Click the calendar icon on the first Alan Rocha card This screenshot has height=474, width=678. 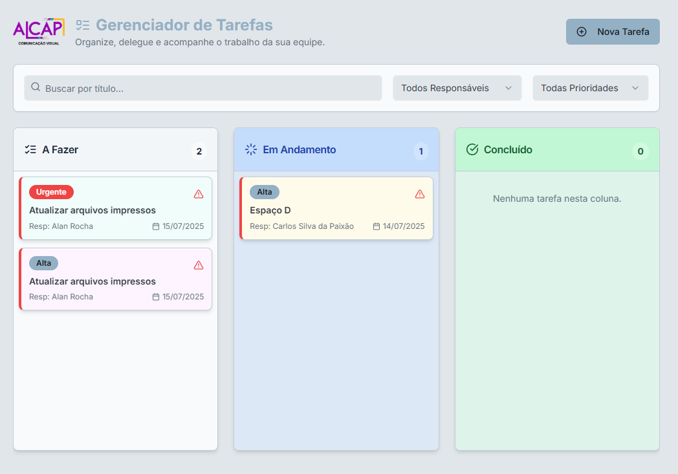point(155,226)
